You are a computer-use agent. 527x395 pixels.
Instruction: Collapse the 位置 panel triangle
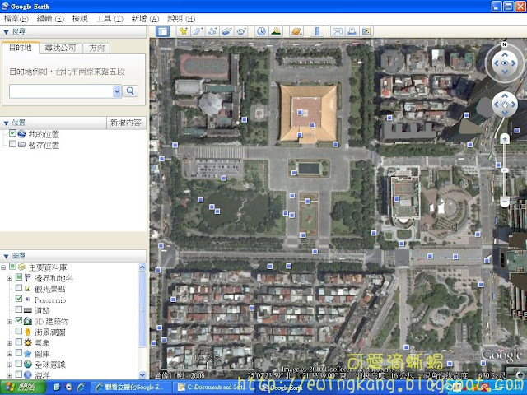coord(6,123)
